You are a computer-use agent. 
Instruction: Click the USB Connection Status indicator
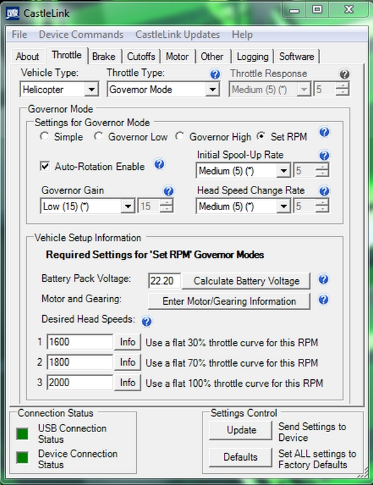[22, 433]
